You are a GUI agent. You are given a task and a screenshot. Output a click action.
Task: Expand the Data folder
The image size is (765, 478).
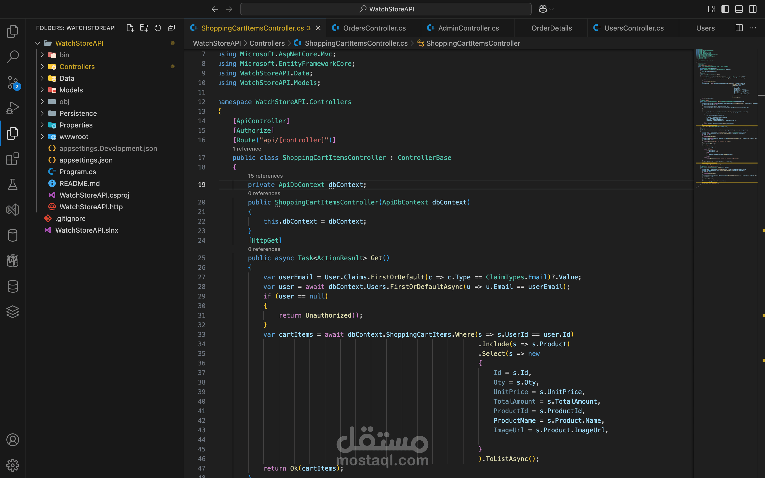(42, 78)
